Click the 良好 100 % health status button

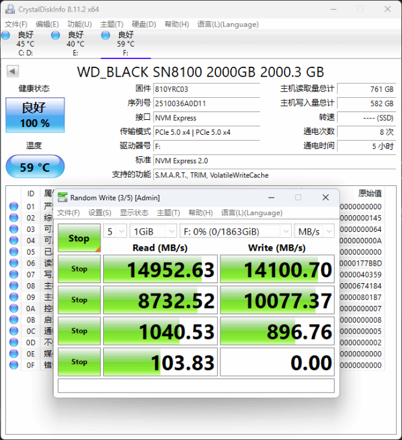pyautogui.click(x=35, y=115)
